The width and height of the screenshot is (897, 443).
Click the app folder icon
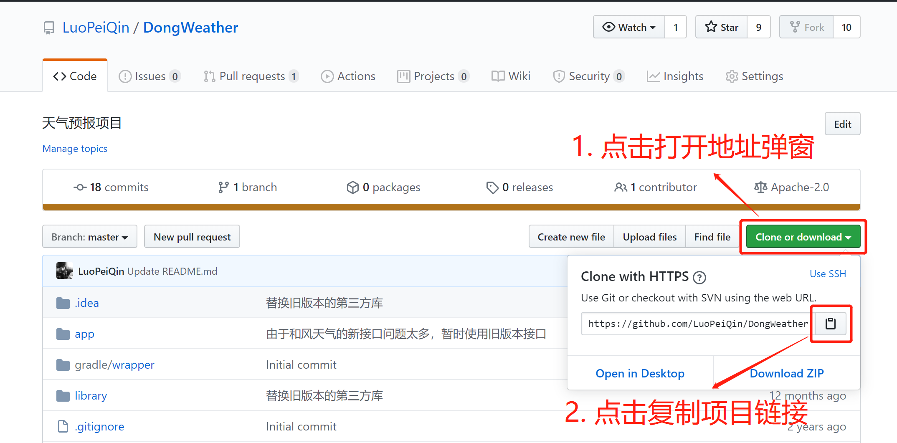(63, 334)
